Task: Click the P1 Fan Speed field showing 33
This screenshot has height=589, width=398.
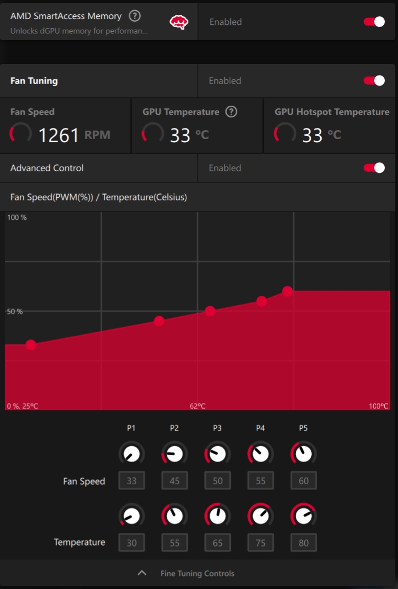Action: [132, 481]
